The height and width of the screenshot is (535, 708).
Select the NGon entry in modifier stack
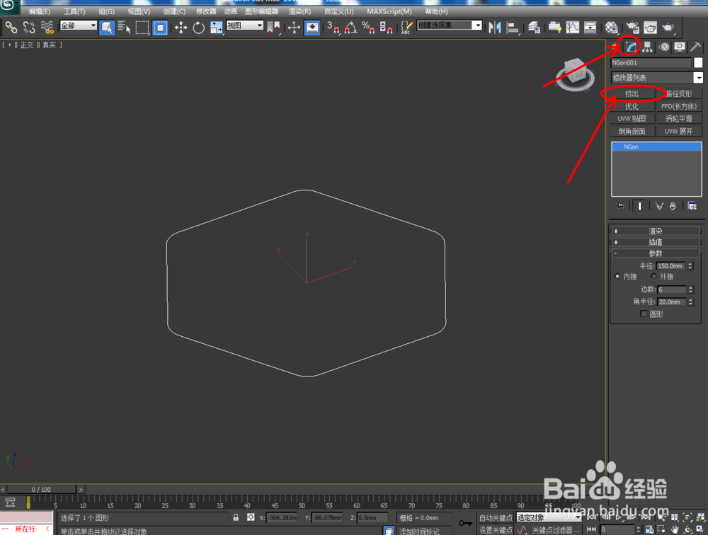click(x=656, y=146)
